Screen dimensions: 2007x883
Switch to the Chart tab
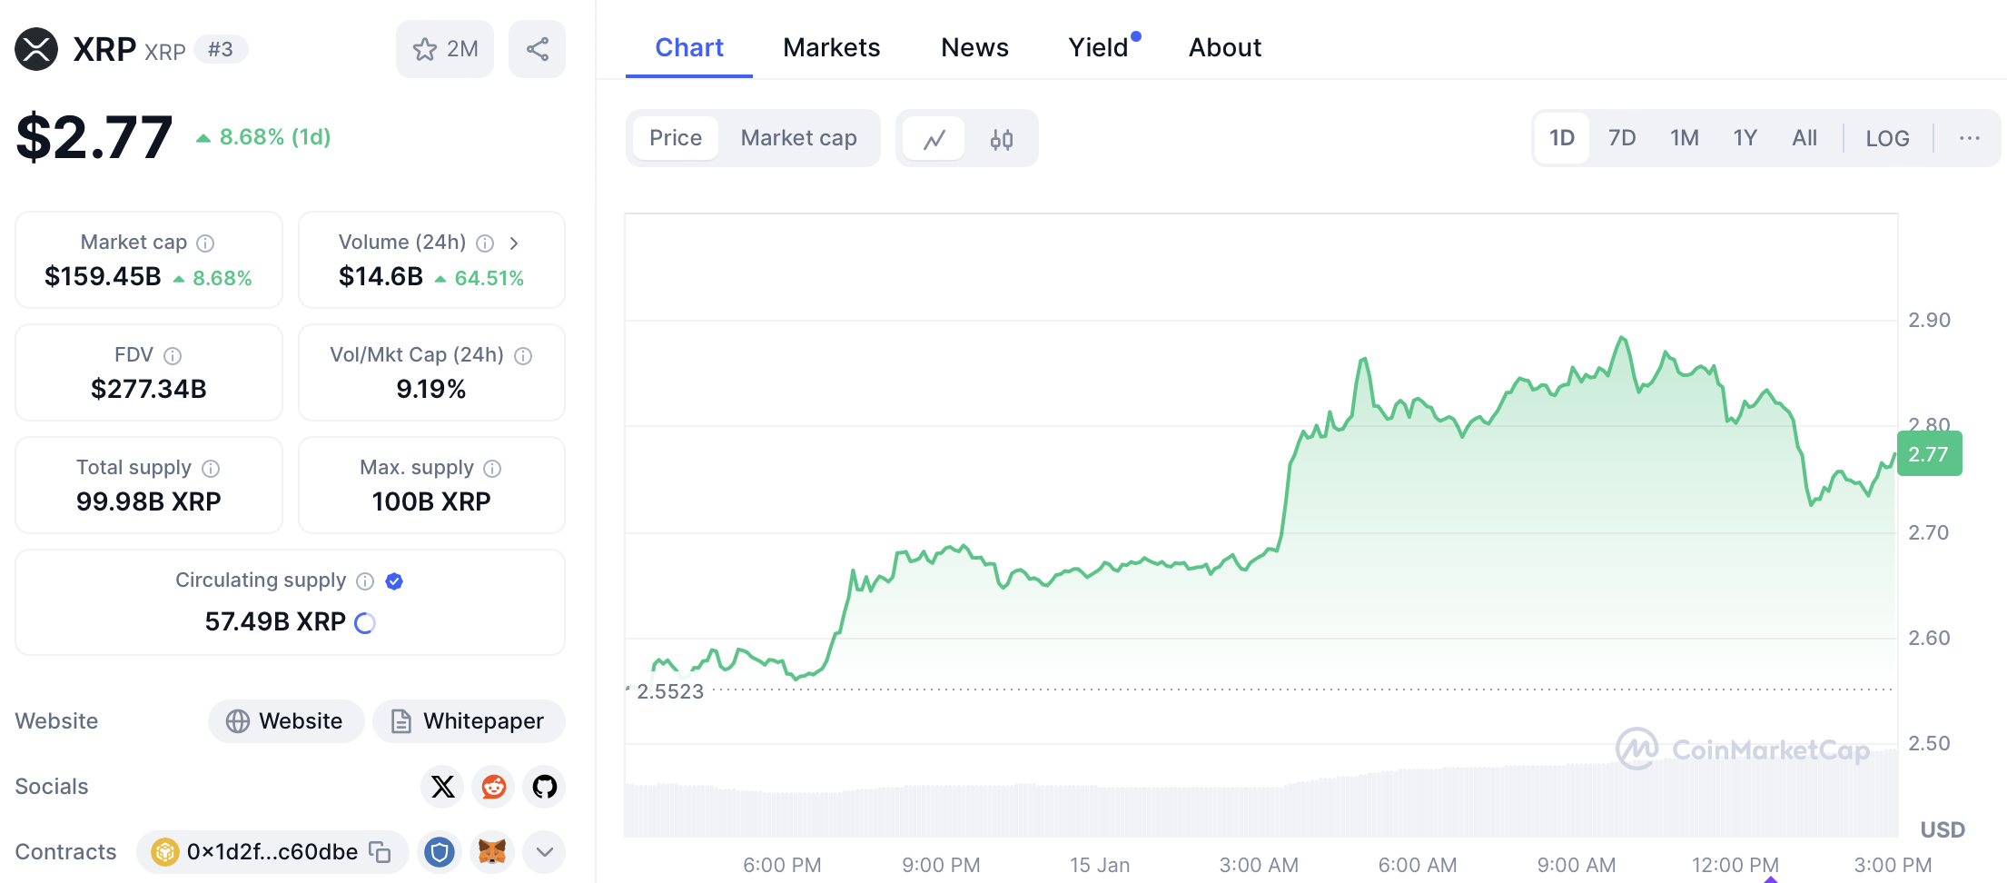pyautogui.click(x=689, y=47)
